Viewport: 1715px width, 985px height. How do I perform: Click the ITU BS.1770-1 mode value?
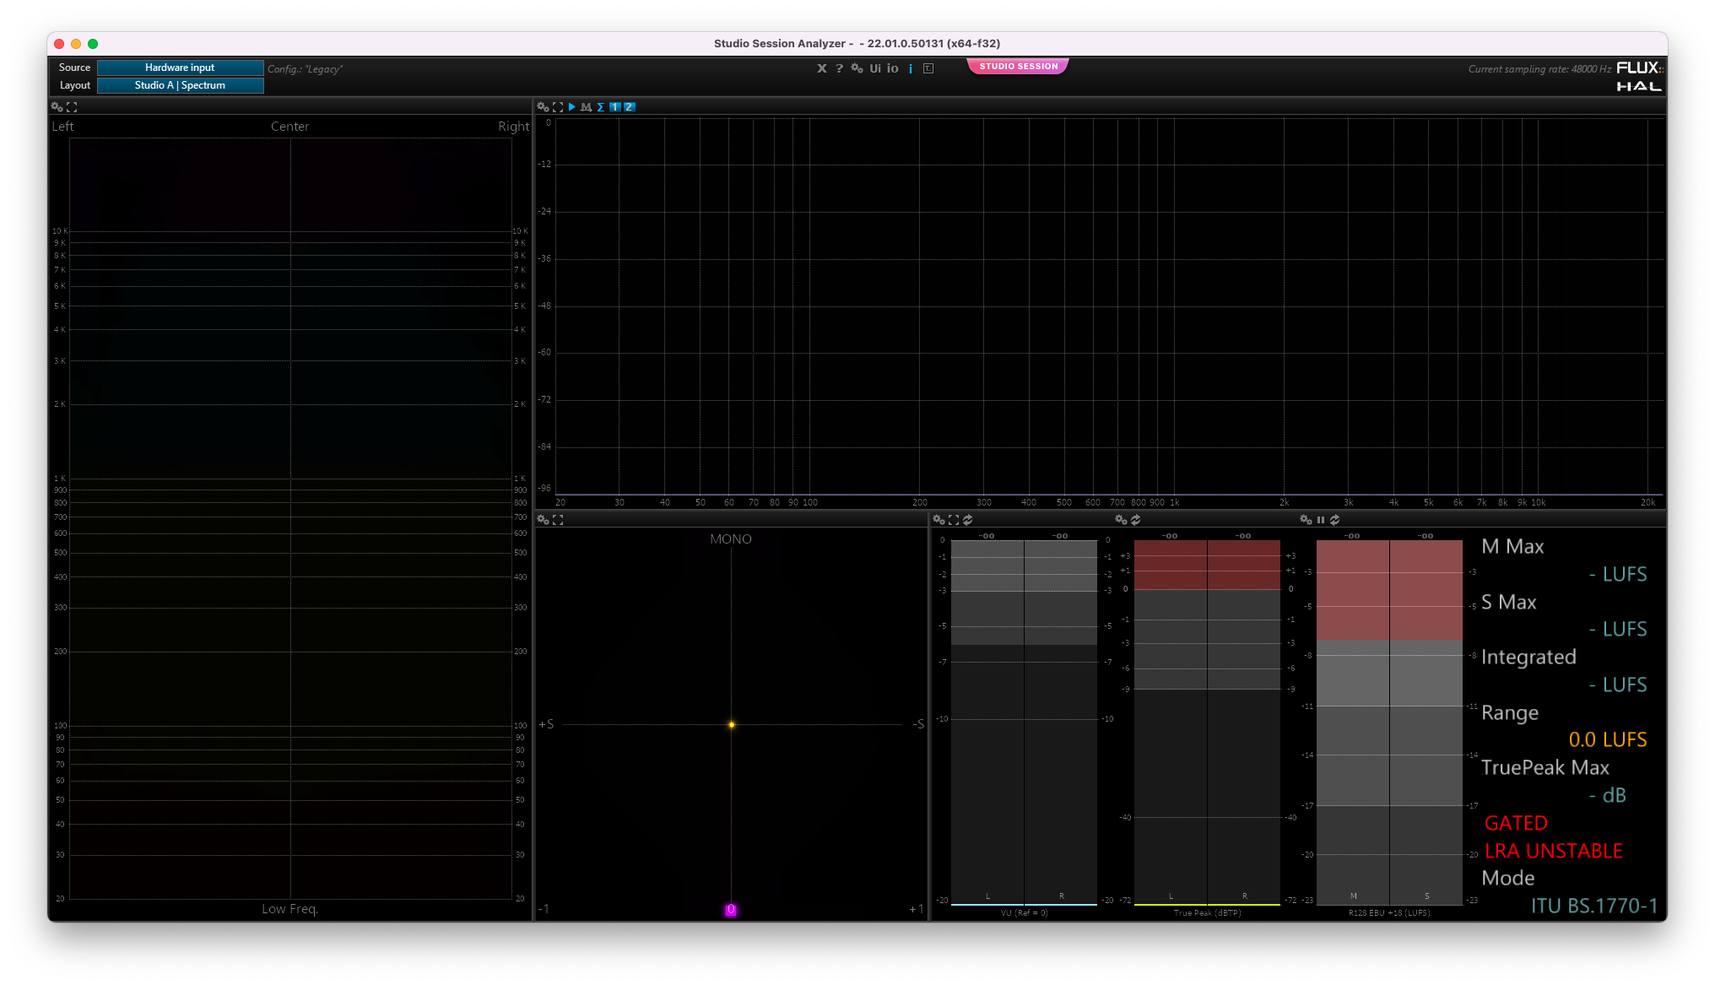[x=1593, y=906]
